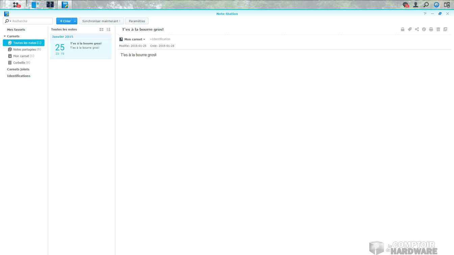Image resolution: width=454 pixels, height=255 pixels.
Task: Share the note via share icon
Action: point(417,29)
